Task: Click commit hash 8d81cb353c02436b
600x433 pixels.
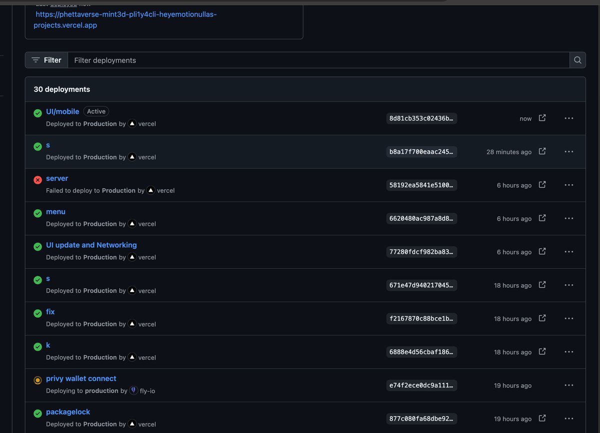Action: 421,118
